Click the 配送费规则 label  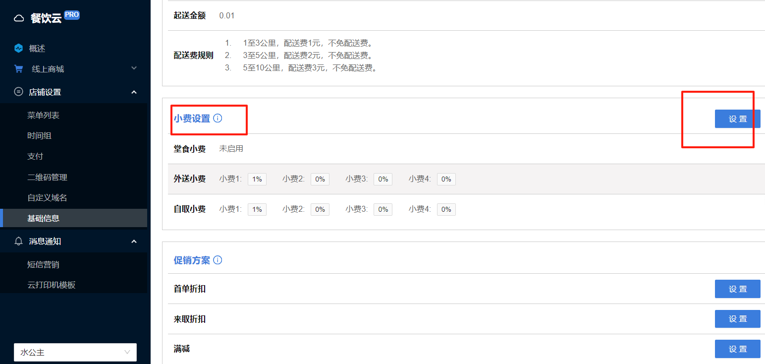click(x=194, y=56)
